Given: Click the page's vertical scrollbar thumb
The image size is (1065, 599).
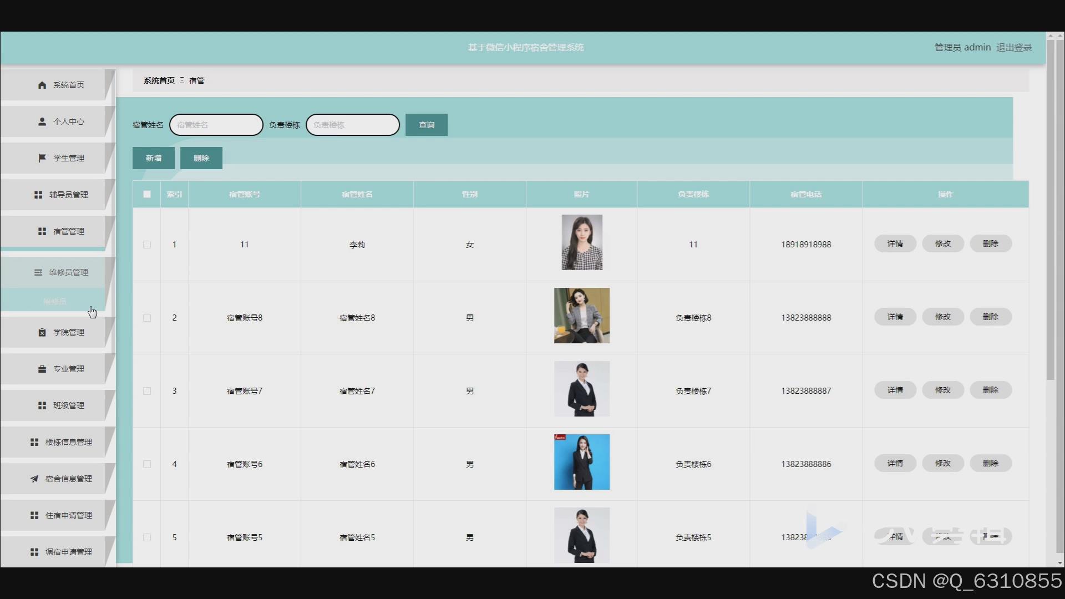Looking at the screenshot, I should 1051,211.
